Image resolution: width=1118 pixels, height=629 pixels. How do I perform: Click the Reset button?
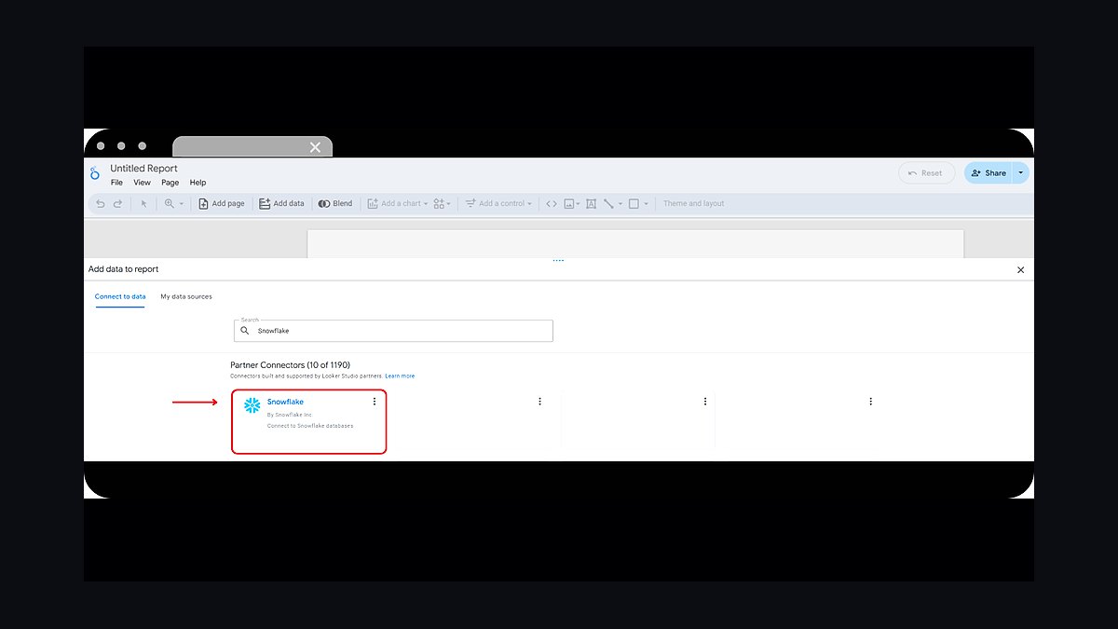(x=926, y=172)
